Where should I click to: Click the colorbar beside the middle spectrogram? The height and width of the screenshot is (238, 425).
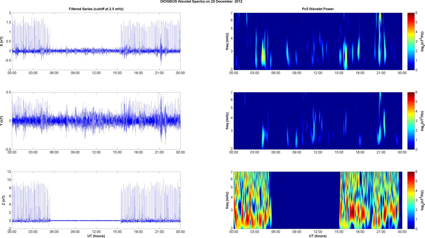coord(411,121)
